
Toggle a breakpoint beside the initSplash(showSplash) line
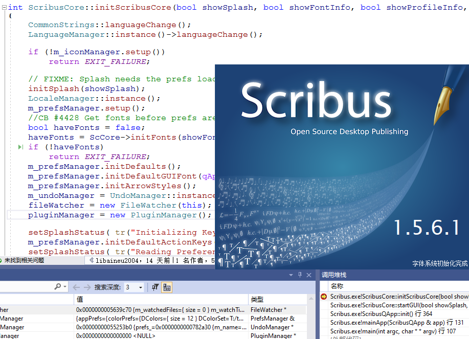pyautogui.click(x=4, y=88)
